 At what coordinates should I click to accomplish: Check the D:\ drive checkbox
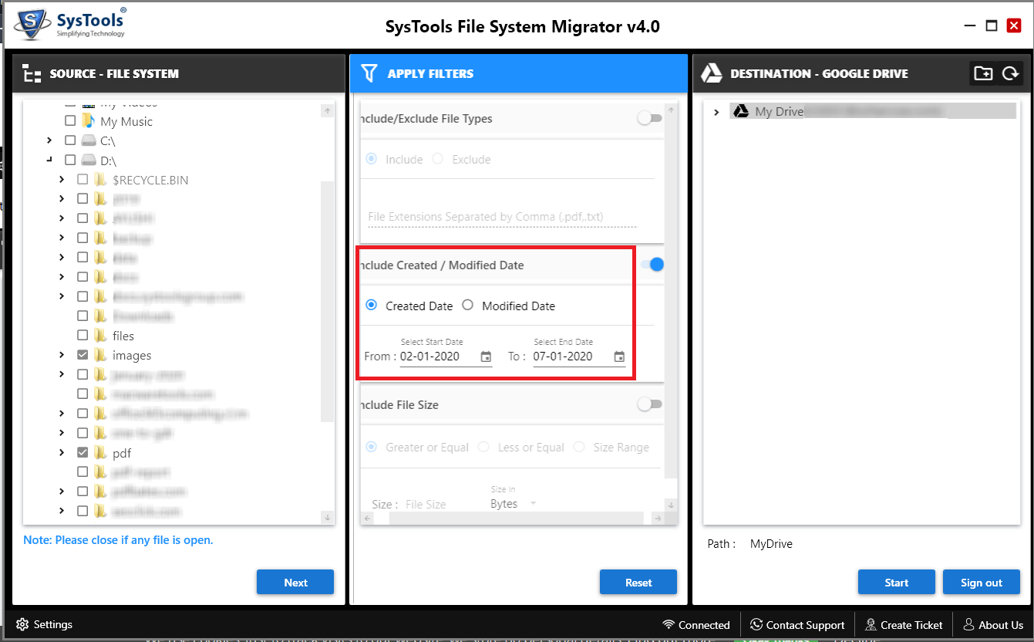[x=70, y=160]
